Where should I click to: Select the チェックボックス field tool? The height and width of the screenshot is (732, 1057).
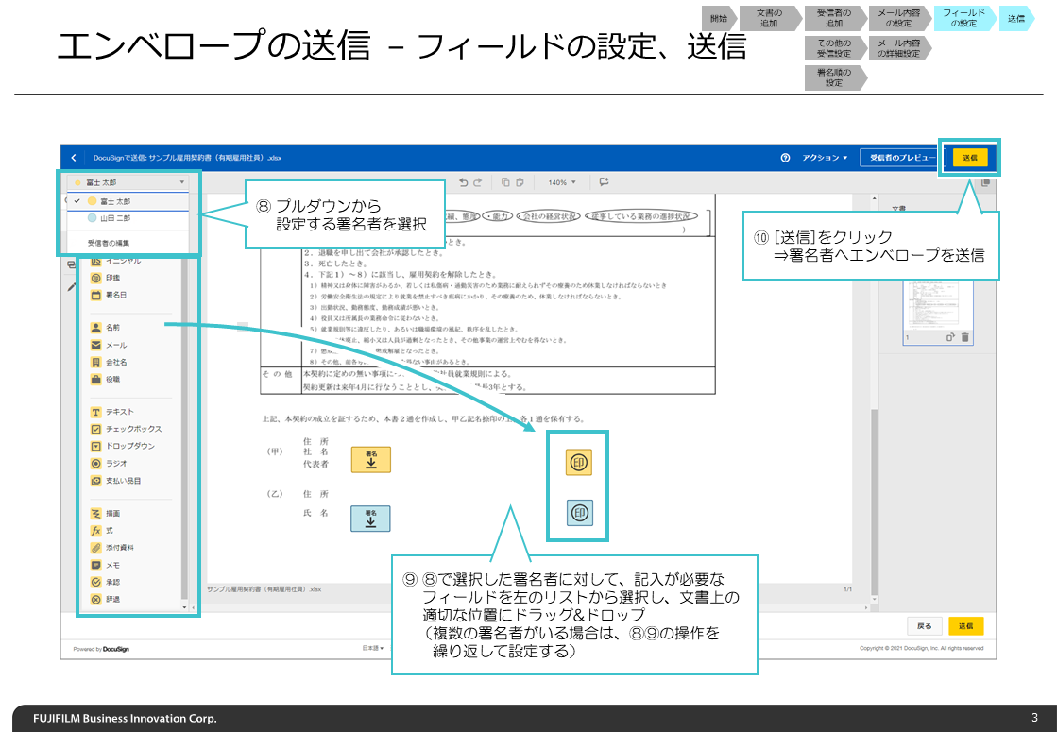point(95,429)
